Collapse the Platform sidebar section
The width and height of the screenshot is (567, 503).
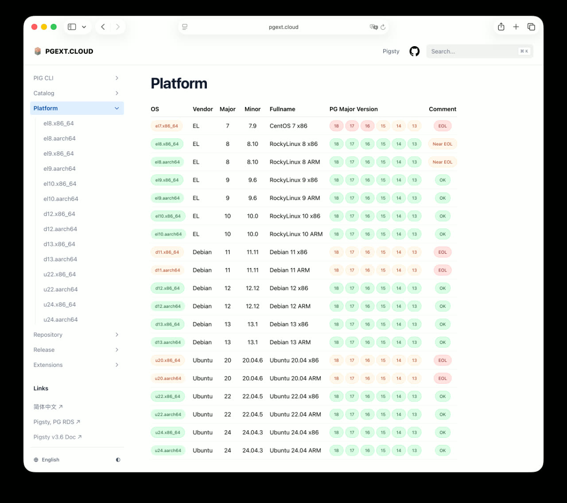click(117, 108)
